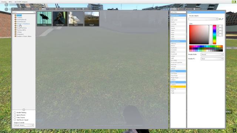Select the Balloons tool

(178, 44)
